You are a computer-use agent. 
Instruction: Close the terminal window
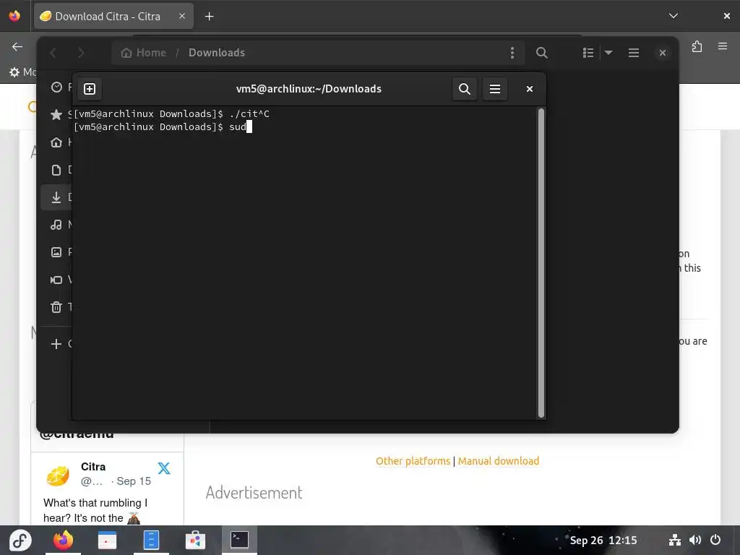click(x=530, y=89)
